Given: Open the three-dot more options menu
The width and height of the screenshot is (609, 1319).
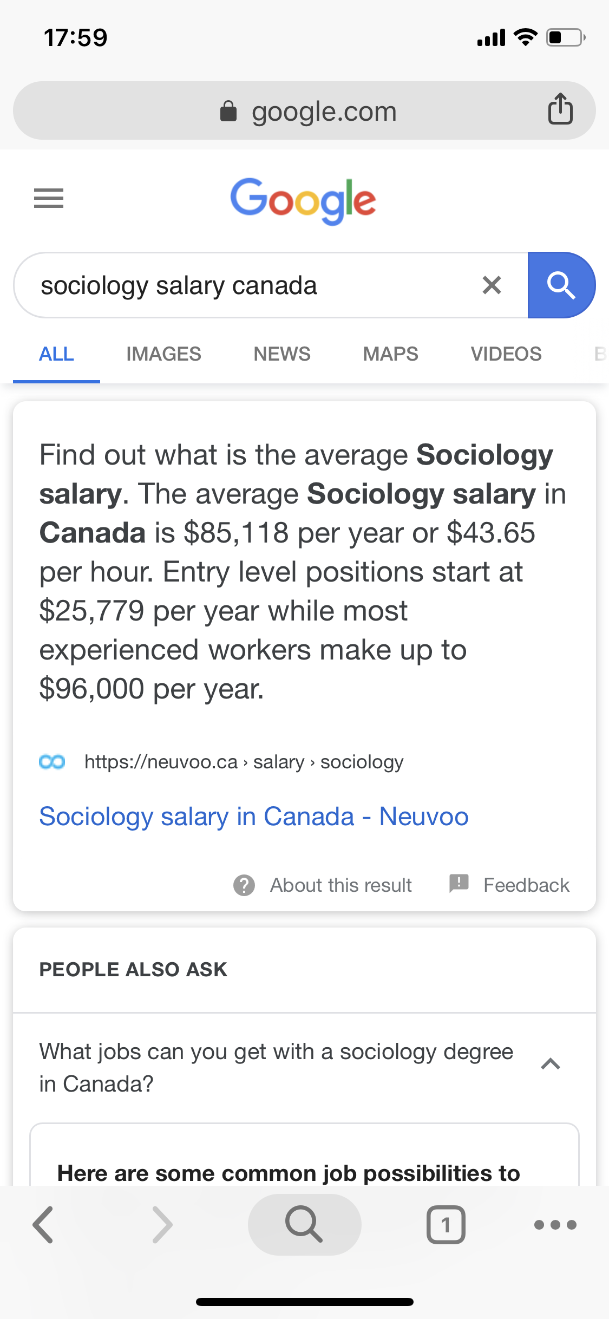Looking at the screenshot, I should tap(555, 1225).
